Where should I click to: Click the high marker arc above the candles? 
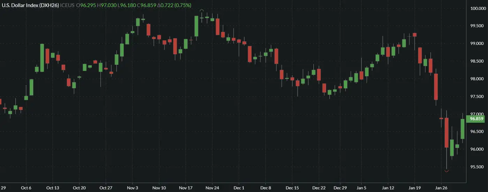201,11
